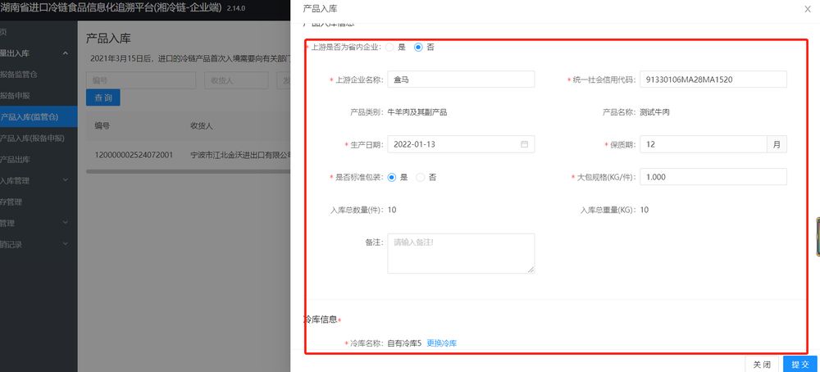Open 产品出库 in the sidebar
The image size is (820, 372).
(16, 159)
